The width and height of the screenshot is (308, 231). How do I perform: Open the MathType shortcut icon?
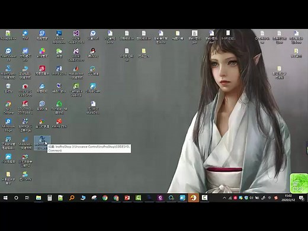8,72
